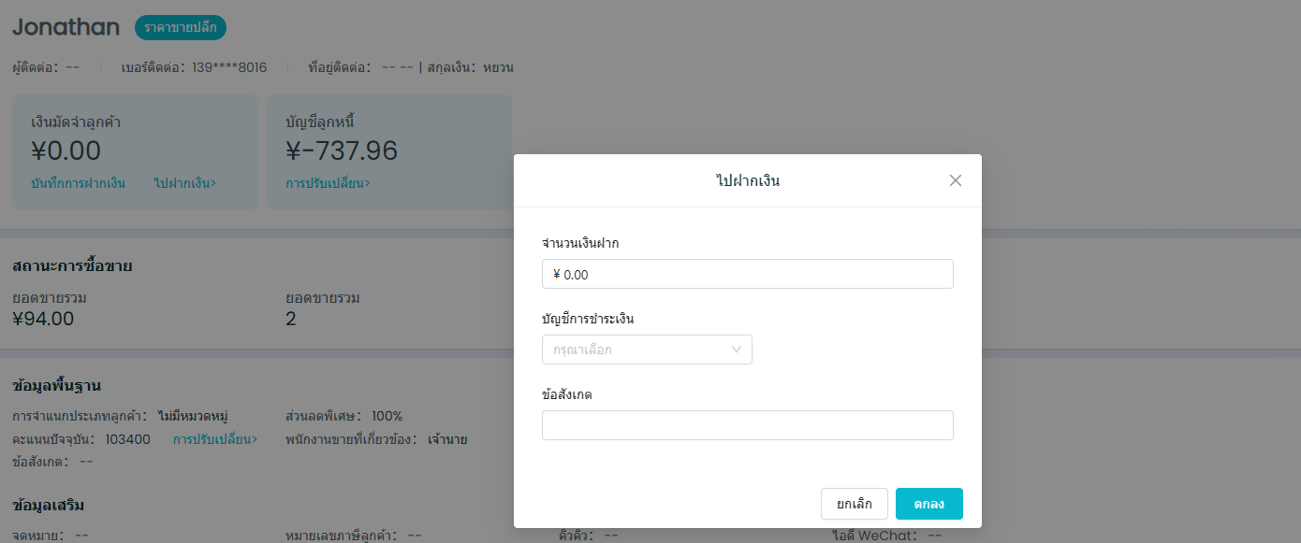Click การปรับเปลี่ยน> under บัญชีลูกหนี้

point(328,183)
